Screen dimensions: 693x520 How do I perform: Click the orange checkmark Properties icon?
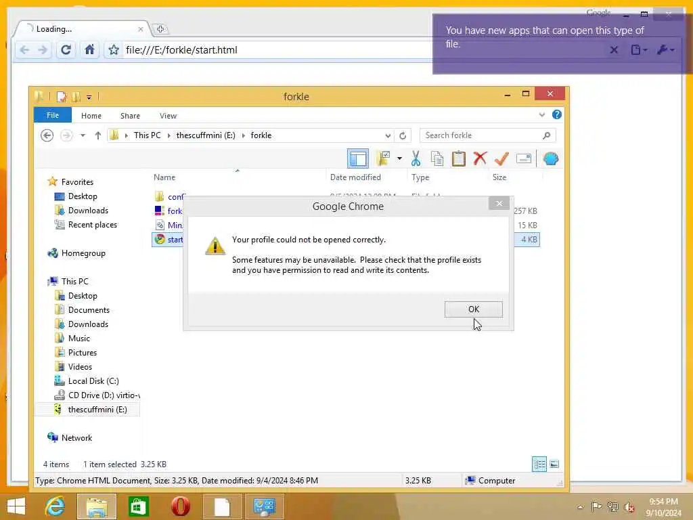(501, 158)
